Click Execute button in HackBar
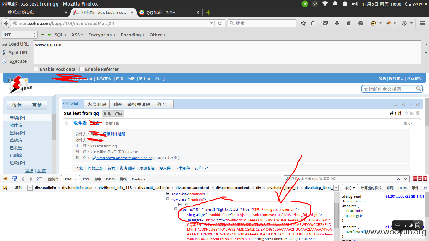Image resolution: width=429 pixels, height=241 pixels. pos(14,61)
